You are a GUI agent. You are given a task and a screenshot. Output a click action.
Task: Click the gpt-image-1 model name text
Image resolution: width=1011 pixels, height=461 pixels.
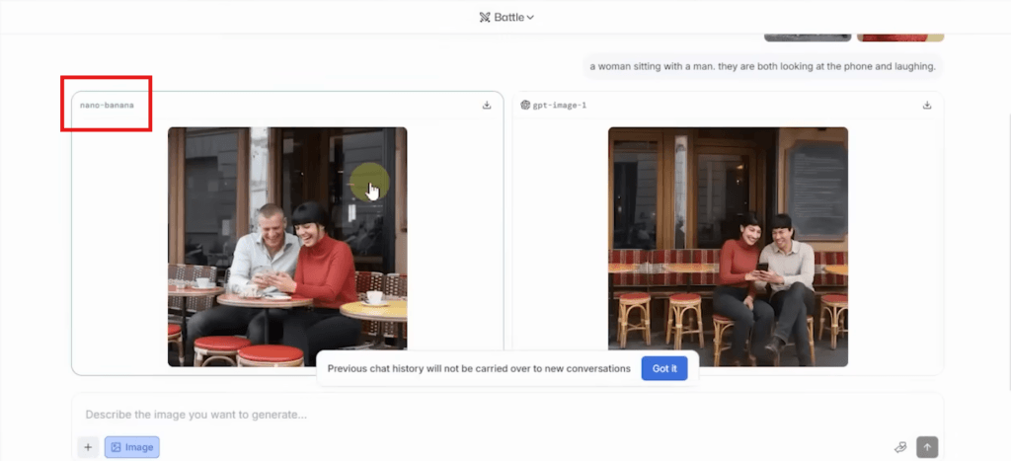561,106
